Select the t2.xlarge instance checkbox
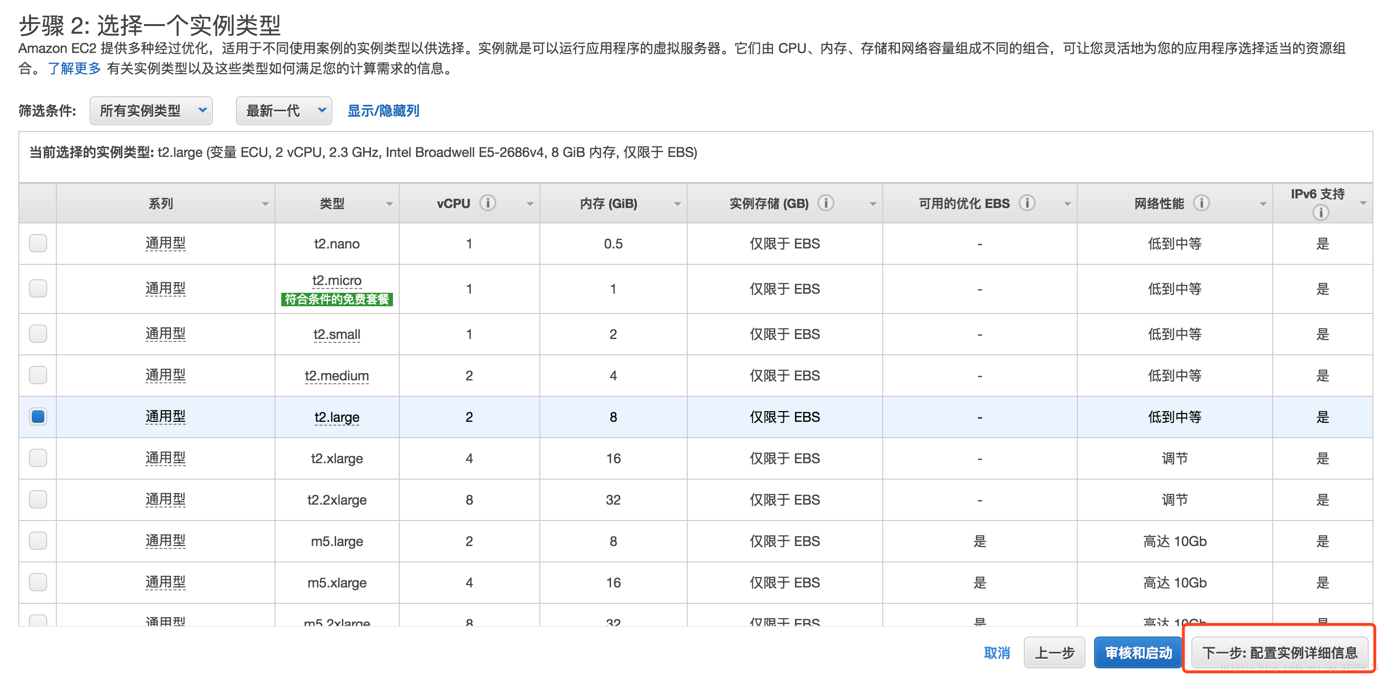1385x677 pixels. pyautogui.click(x=38, y=457)
